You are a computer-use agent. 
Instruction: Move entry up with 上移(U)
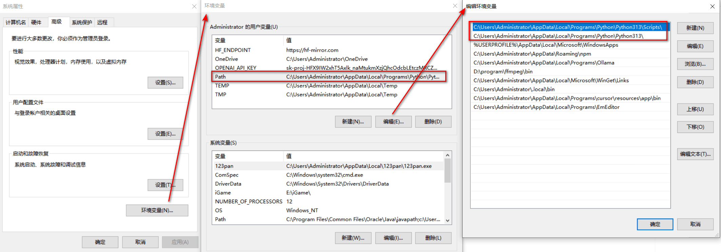695,109
